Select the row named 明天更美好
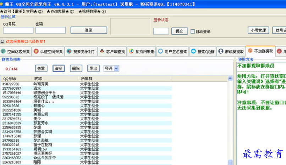The image size is (286, 165). click(86, 154)
